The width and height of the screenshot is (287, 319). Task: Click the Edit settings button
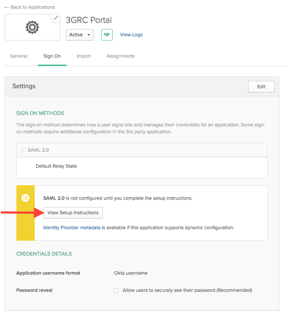(261, 87)
